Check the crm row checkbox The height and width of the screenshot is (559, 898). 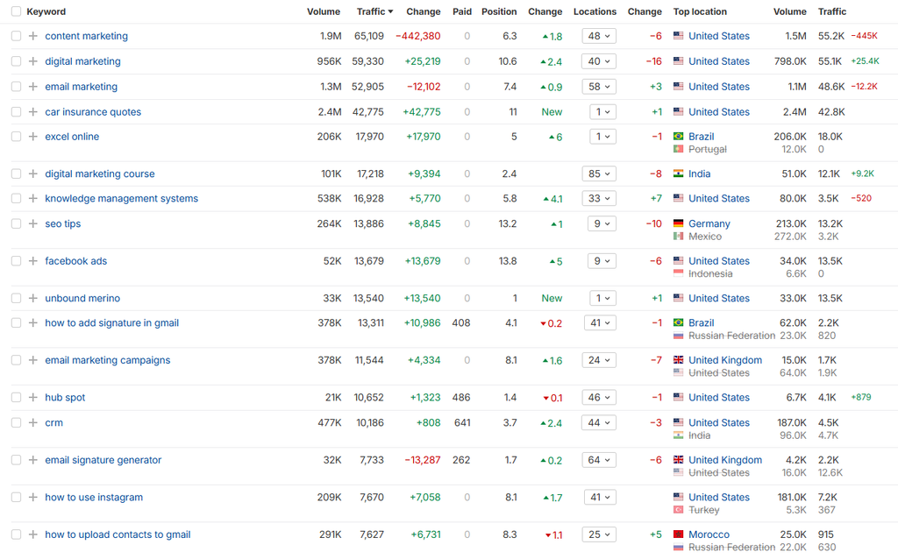16,422
